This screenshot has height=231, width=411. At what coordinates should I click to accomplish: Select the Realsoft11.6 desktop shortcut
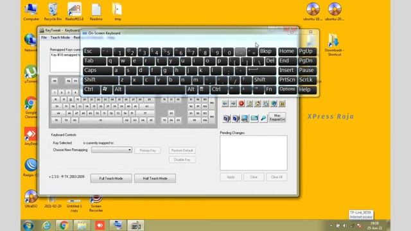click(x=74, y=12)
